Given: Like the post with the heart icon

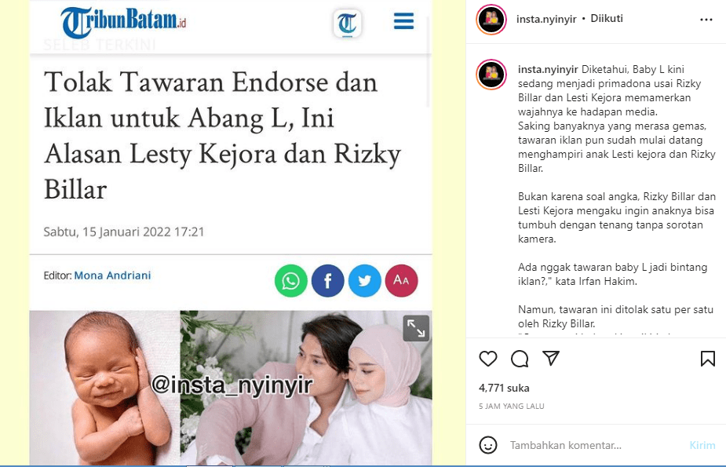Looking at the screenshot, I should 488,359.
